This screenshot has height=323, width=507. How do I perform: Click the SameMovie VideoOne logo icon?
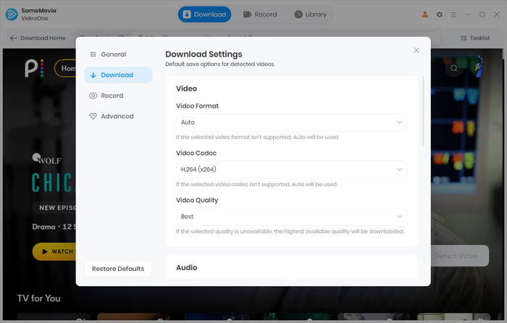tap(12, 14)
